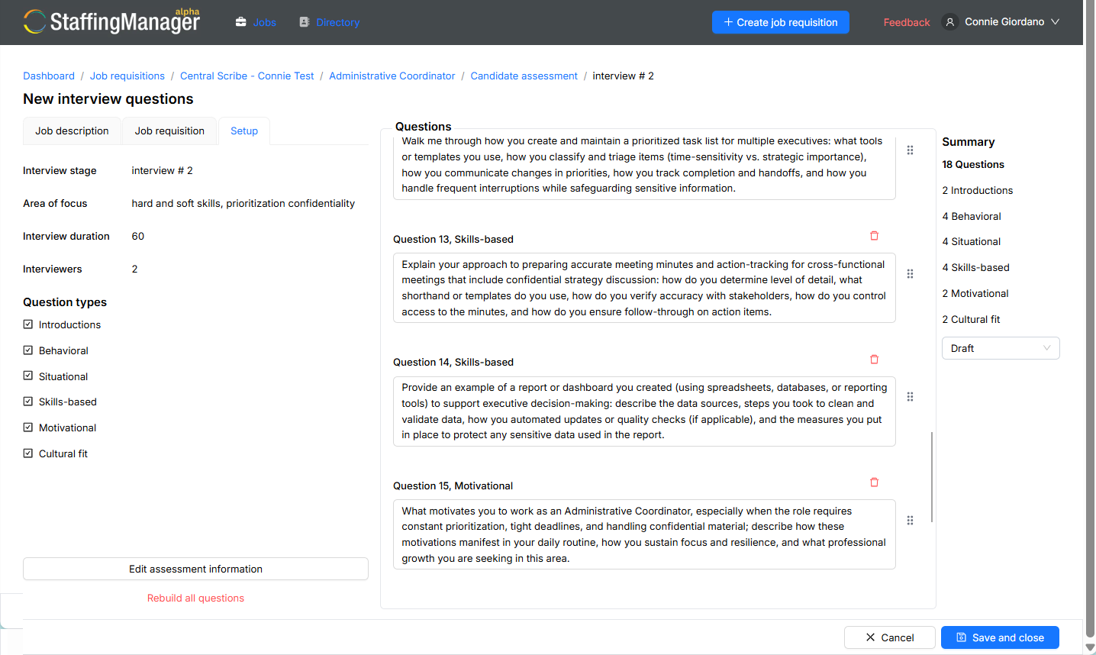Open Job requisitions breadcrumb
Screen dimensions: 1096x655
pos(127,76)
